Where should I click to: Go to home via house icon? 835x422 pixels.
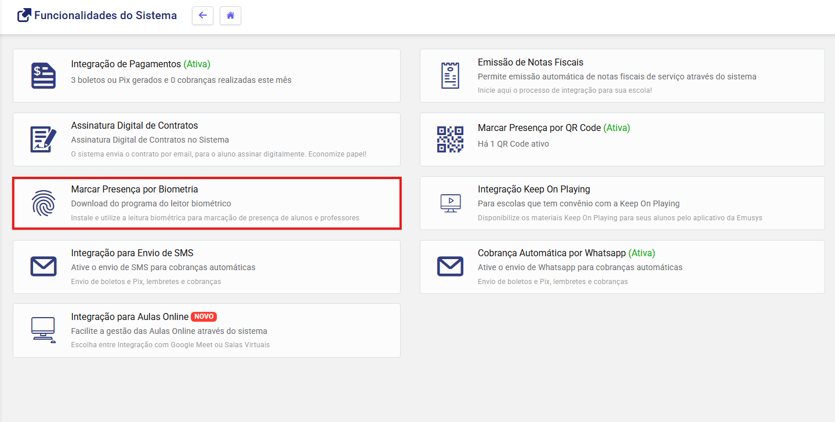pyautogui.click(x=230, y=16)
